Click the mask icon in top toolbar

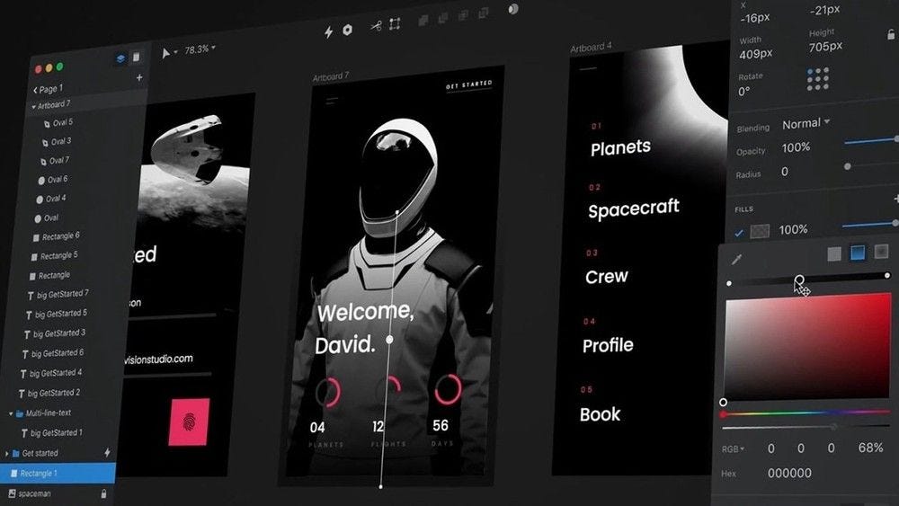point(513,9)
